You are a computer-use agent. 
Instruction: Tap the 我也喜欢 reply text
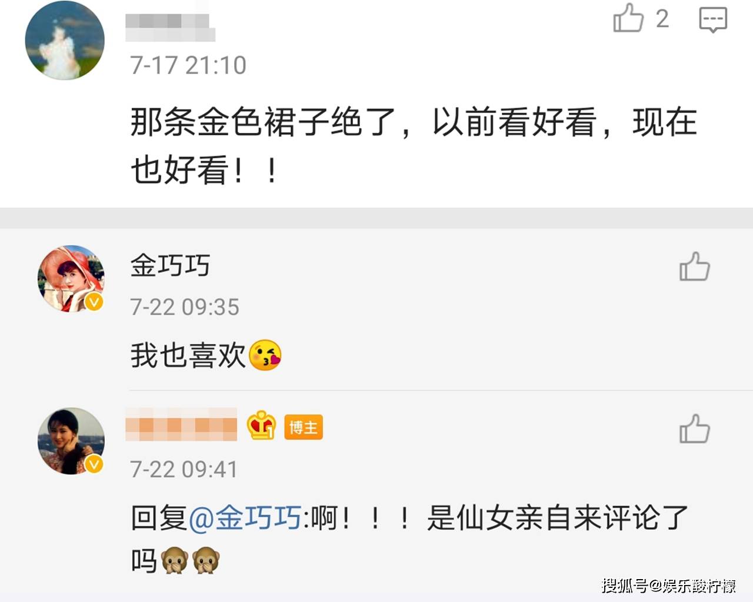(x=188, y=356)
